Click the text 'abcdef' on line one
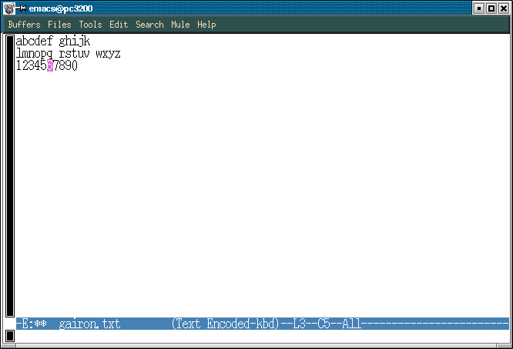The width and height of the screenshot is (513, 349). coord(35,42)
